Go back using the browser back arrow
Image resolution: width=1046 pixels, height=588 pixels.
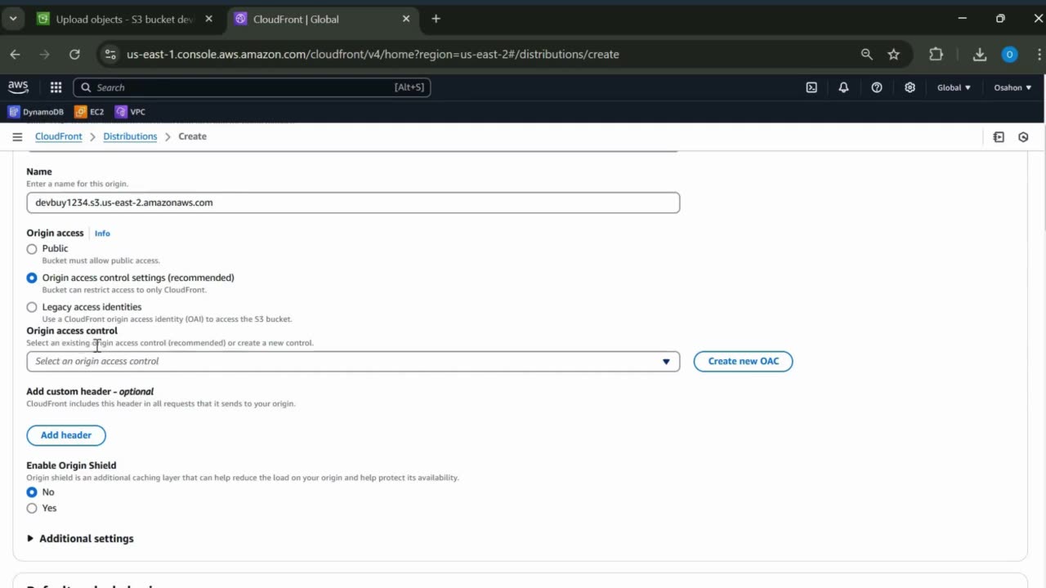16,54
